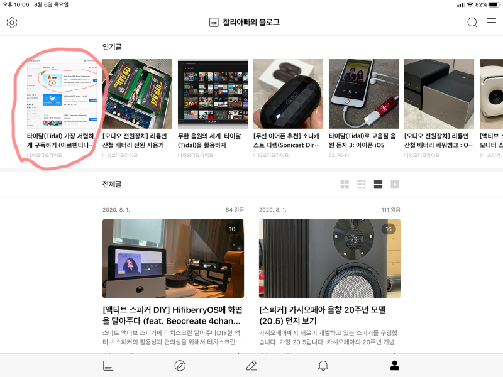Tap the clock 오후 10:06 in status bar
Screen dimensions: 503x377
point(16,5)
